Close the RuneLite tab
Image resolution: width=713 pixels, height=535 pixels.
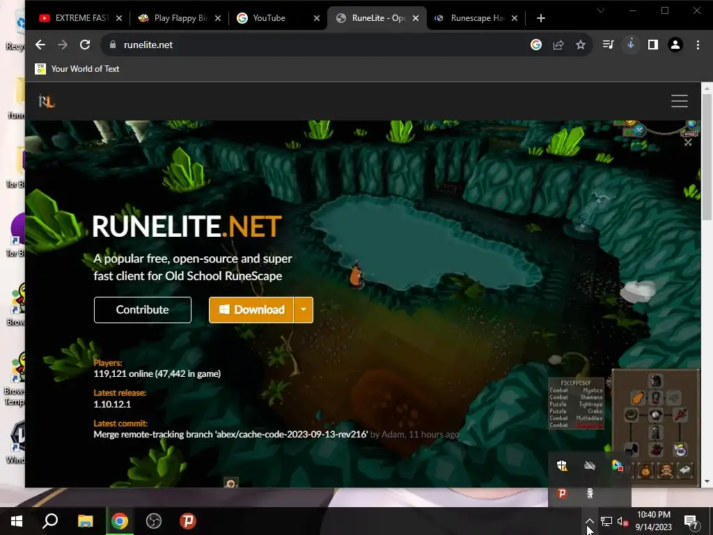coord(416,18)
